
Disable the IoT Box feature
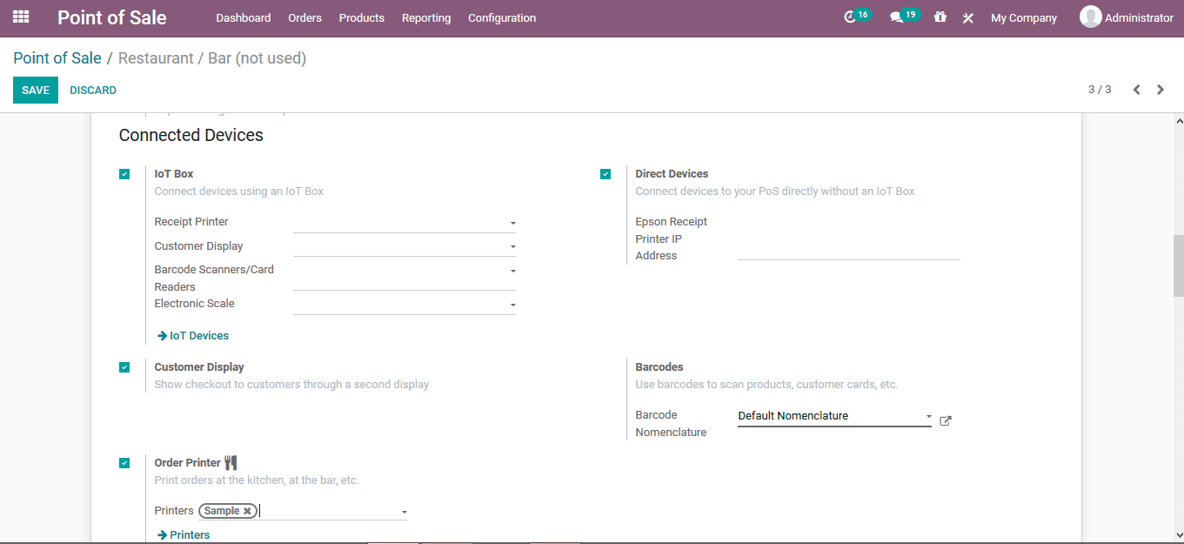click(x=124, y=174)
